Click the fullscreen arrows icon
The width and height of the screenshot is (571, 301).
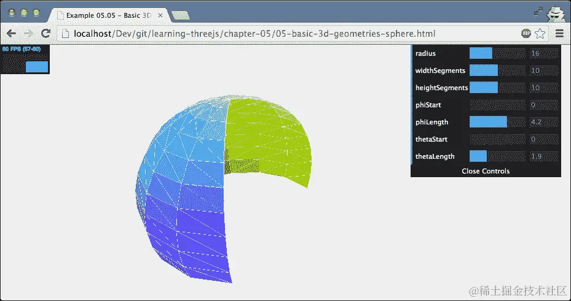click(538, 12)
